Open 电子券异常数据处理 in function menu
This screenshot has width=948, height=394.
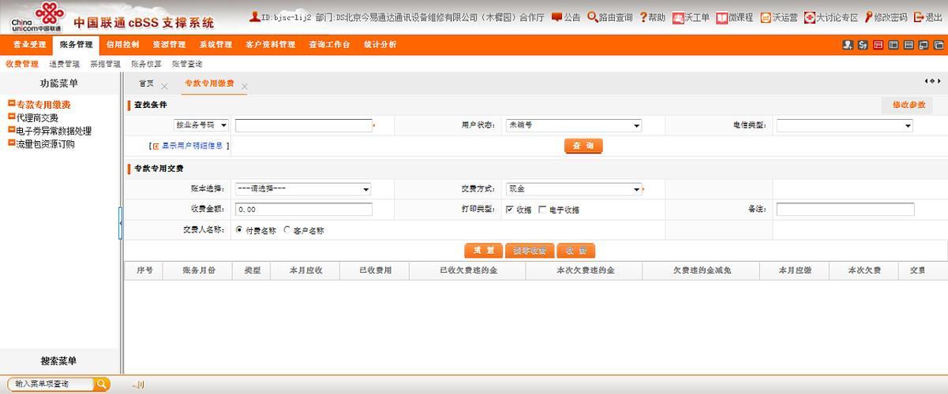point(54,131)
